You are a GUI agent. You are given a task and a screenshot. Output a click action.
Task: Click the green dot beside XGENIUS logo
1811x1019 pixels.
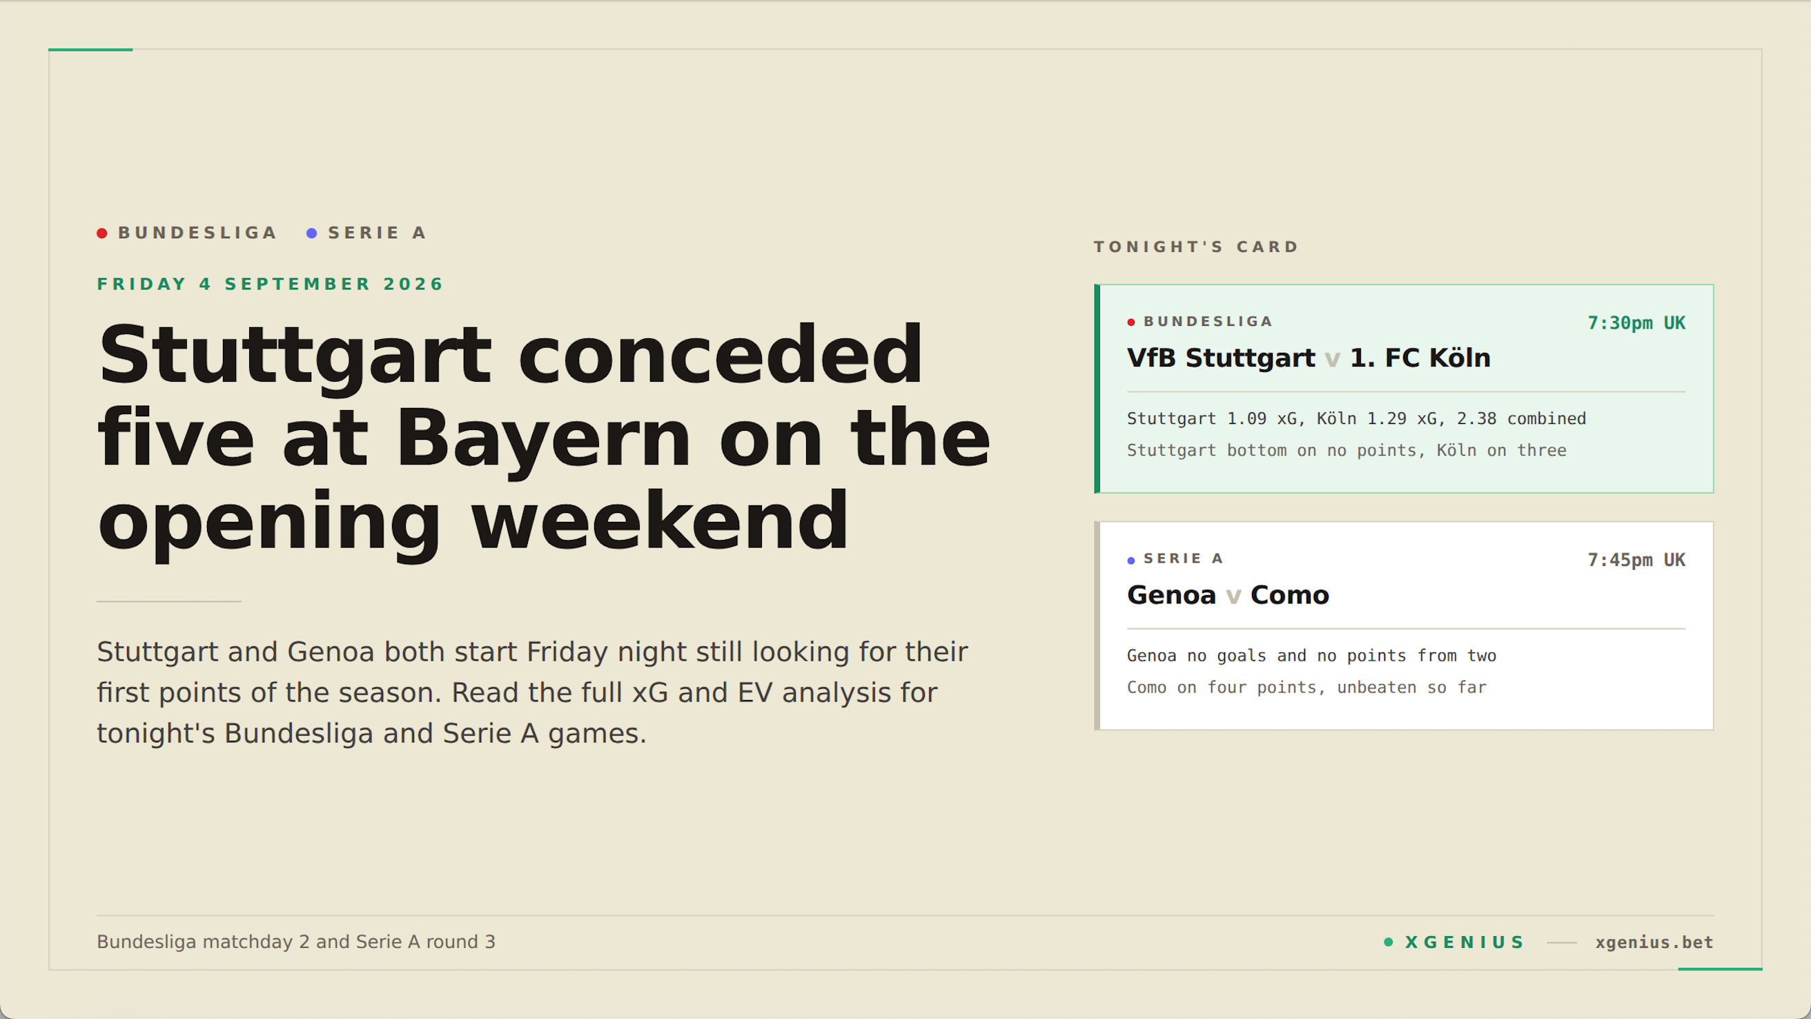tap(1389, 942)
